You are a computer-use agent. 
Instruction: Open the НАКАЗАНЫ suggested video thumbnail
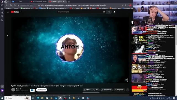click(x=139, y=94)
